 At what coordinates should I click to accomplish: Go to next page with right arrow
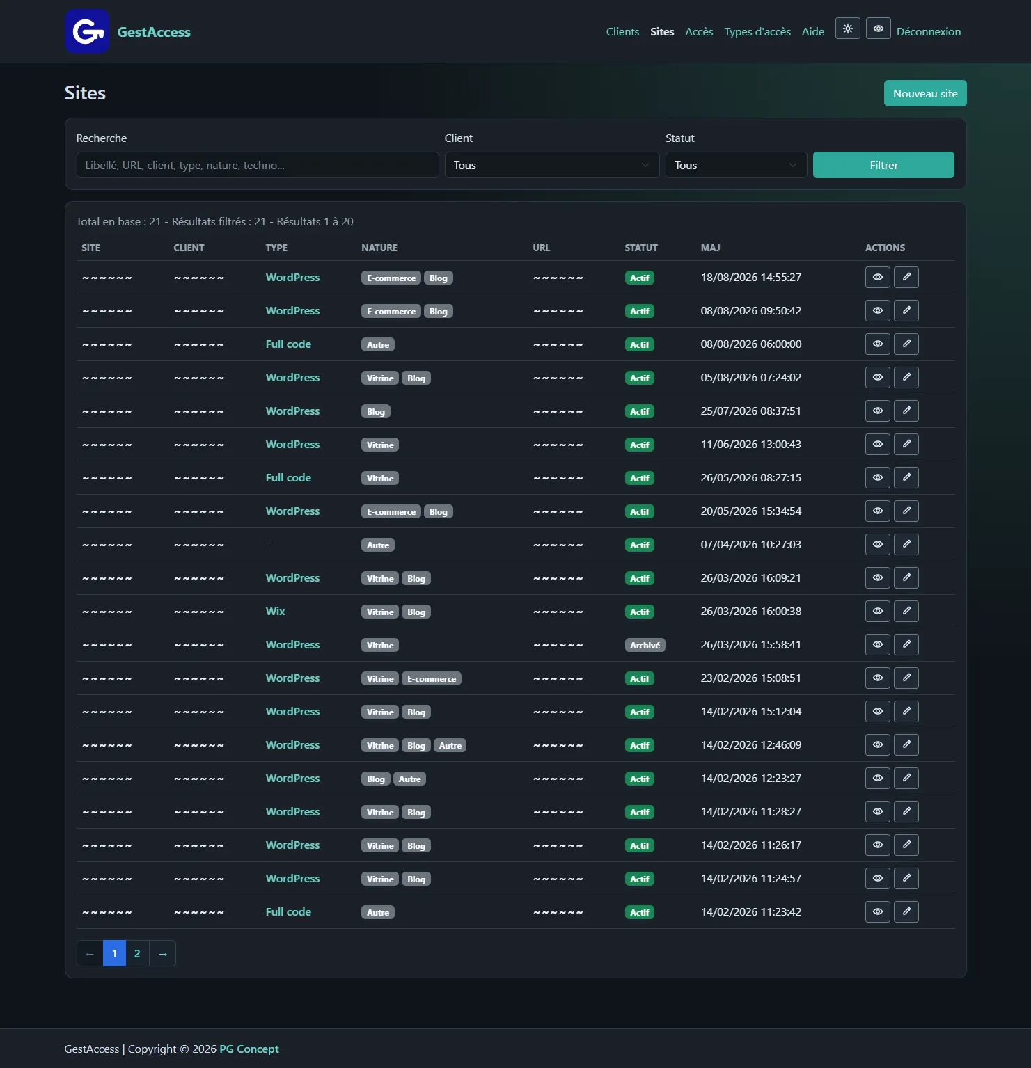[162, 953]
